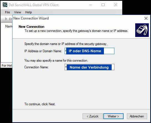Click the 'IP oder DNS-Name' blue overlay label
Viewport: 151px width, 123px height.
[x=85, y=51]
